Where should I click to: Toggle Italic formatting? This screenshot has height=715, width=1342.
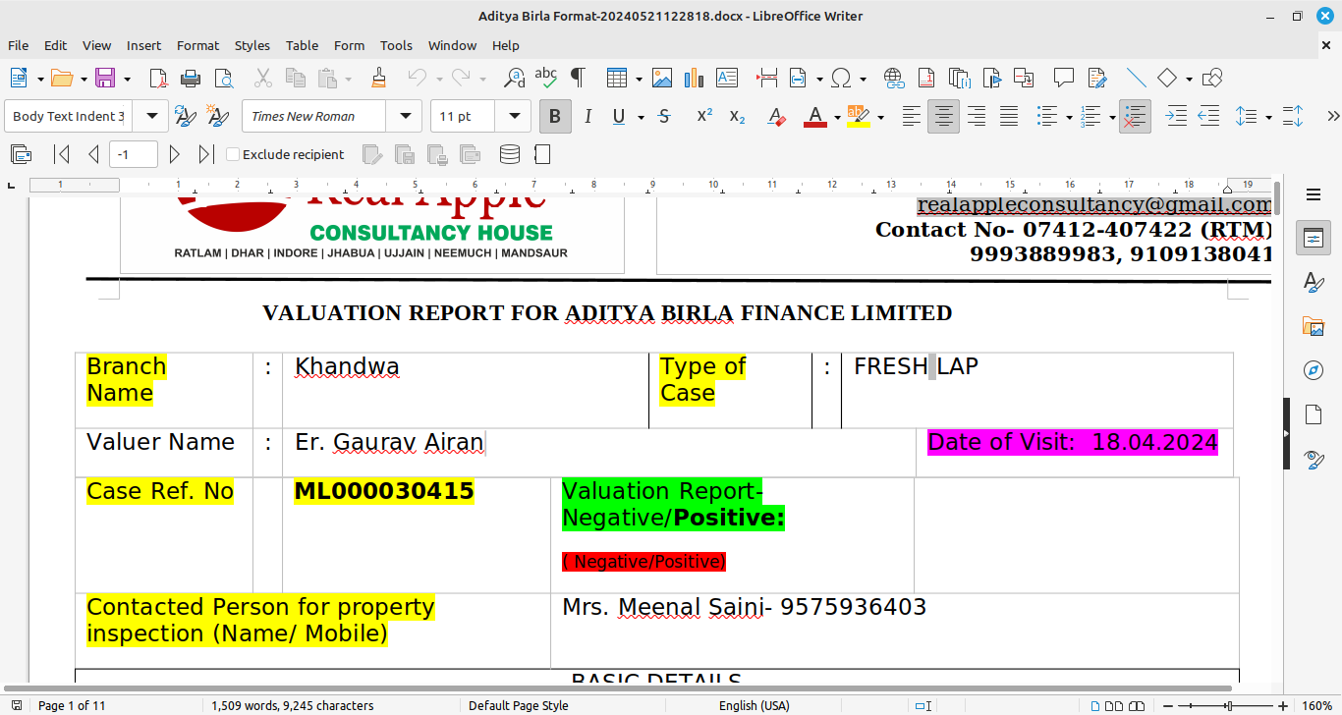(587, 117)
